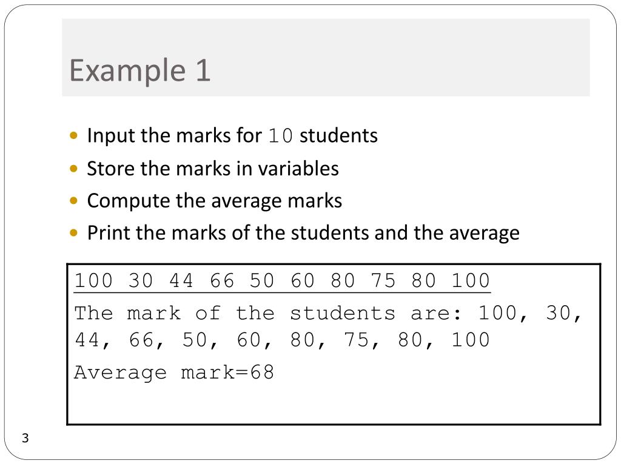Screen dimensions: 621x466
Task: Select the 'Compute the average marks' text
Action: click(214, 200)
